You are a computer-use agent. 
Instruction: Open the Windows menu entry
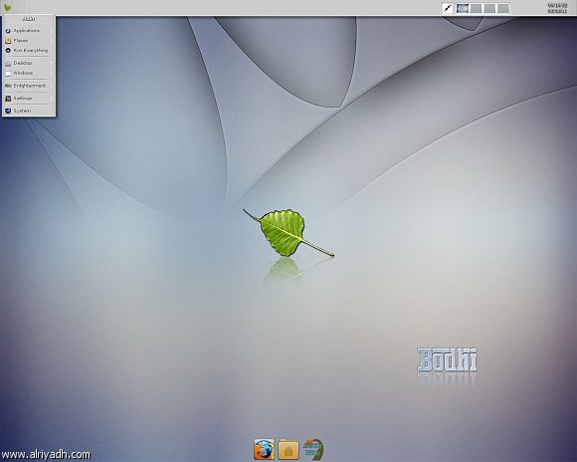tap(29, 73)
